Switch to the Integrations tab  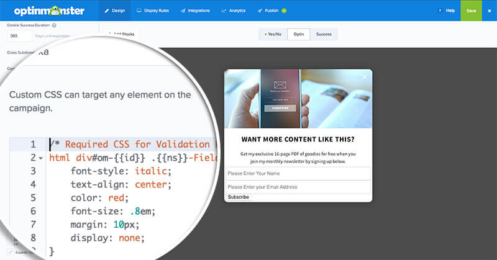pos(195,11)
